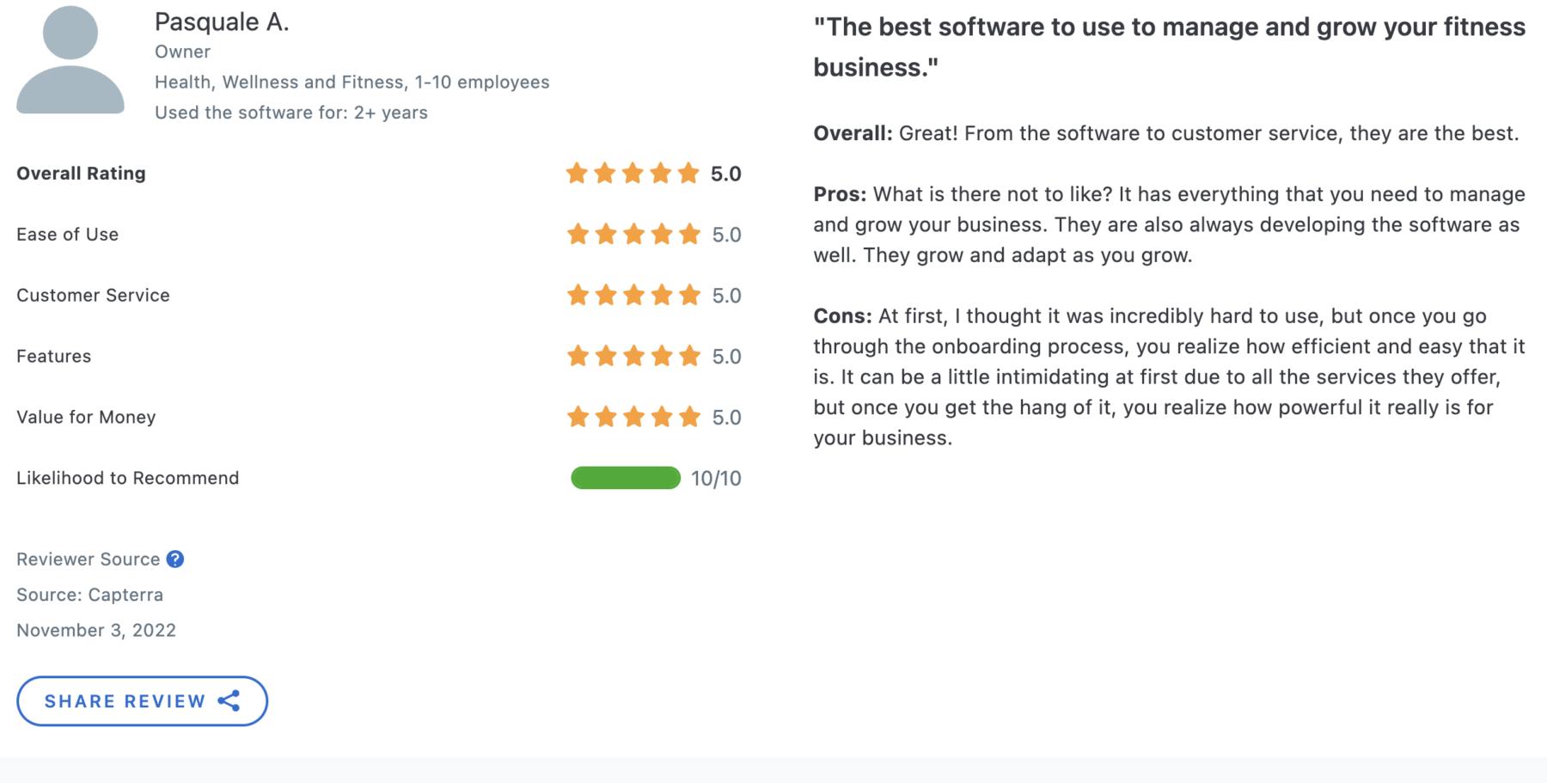The width and height of the screenshot is (1547, 783).
Task: Click the Overall Rating star row
Action: 633,174
